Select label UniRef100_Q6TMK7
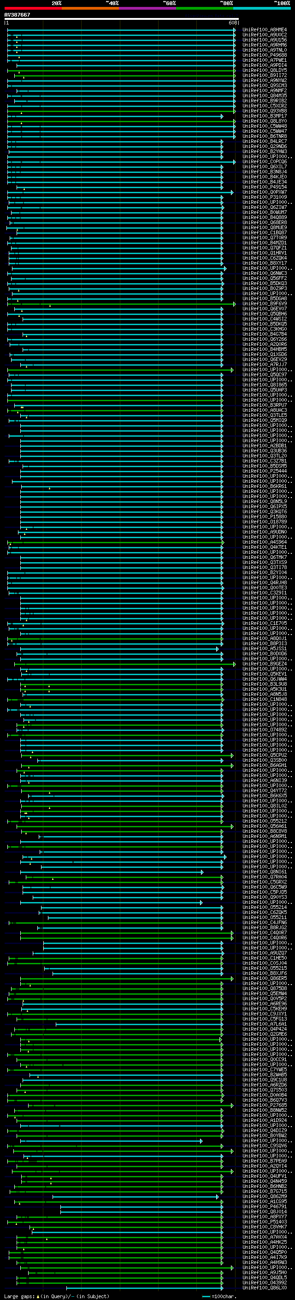The width and height of the screenshot is (295, 1300). tap(265, 558)
